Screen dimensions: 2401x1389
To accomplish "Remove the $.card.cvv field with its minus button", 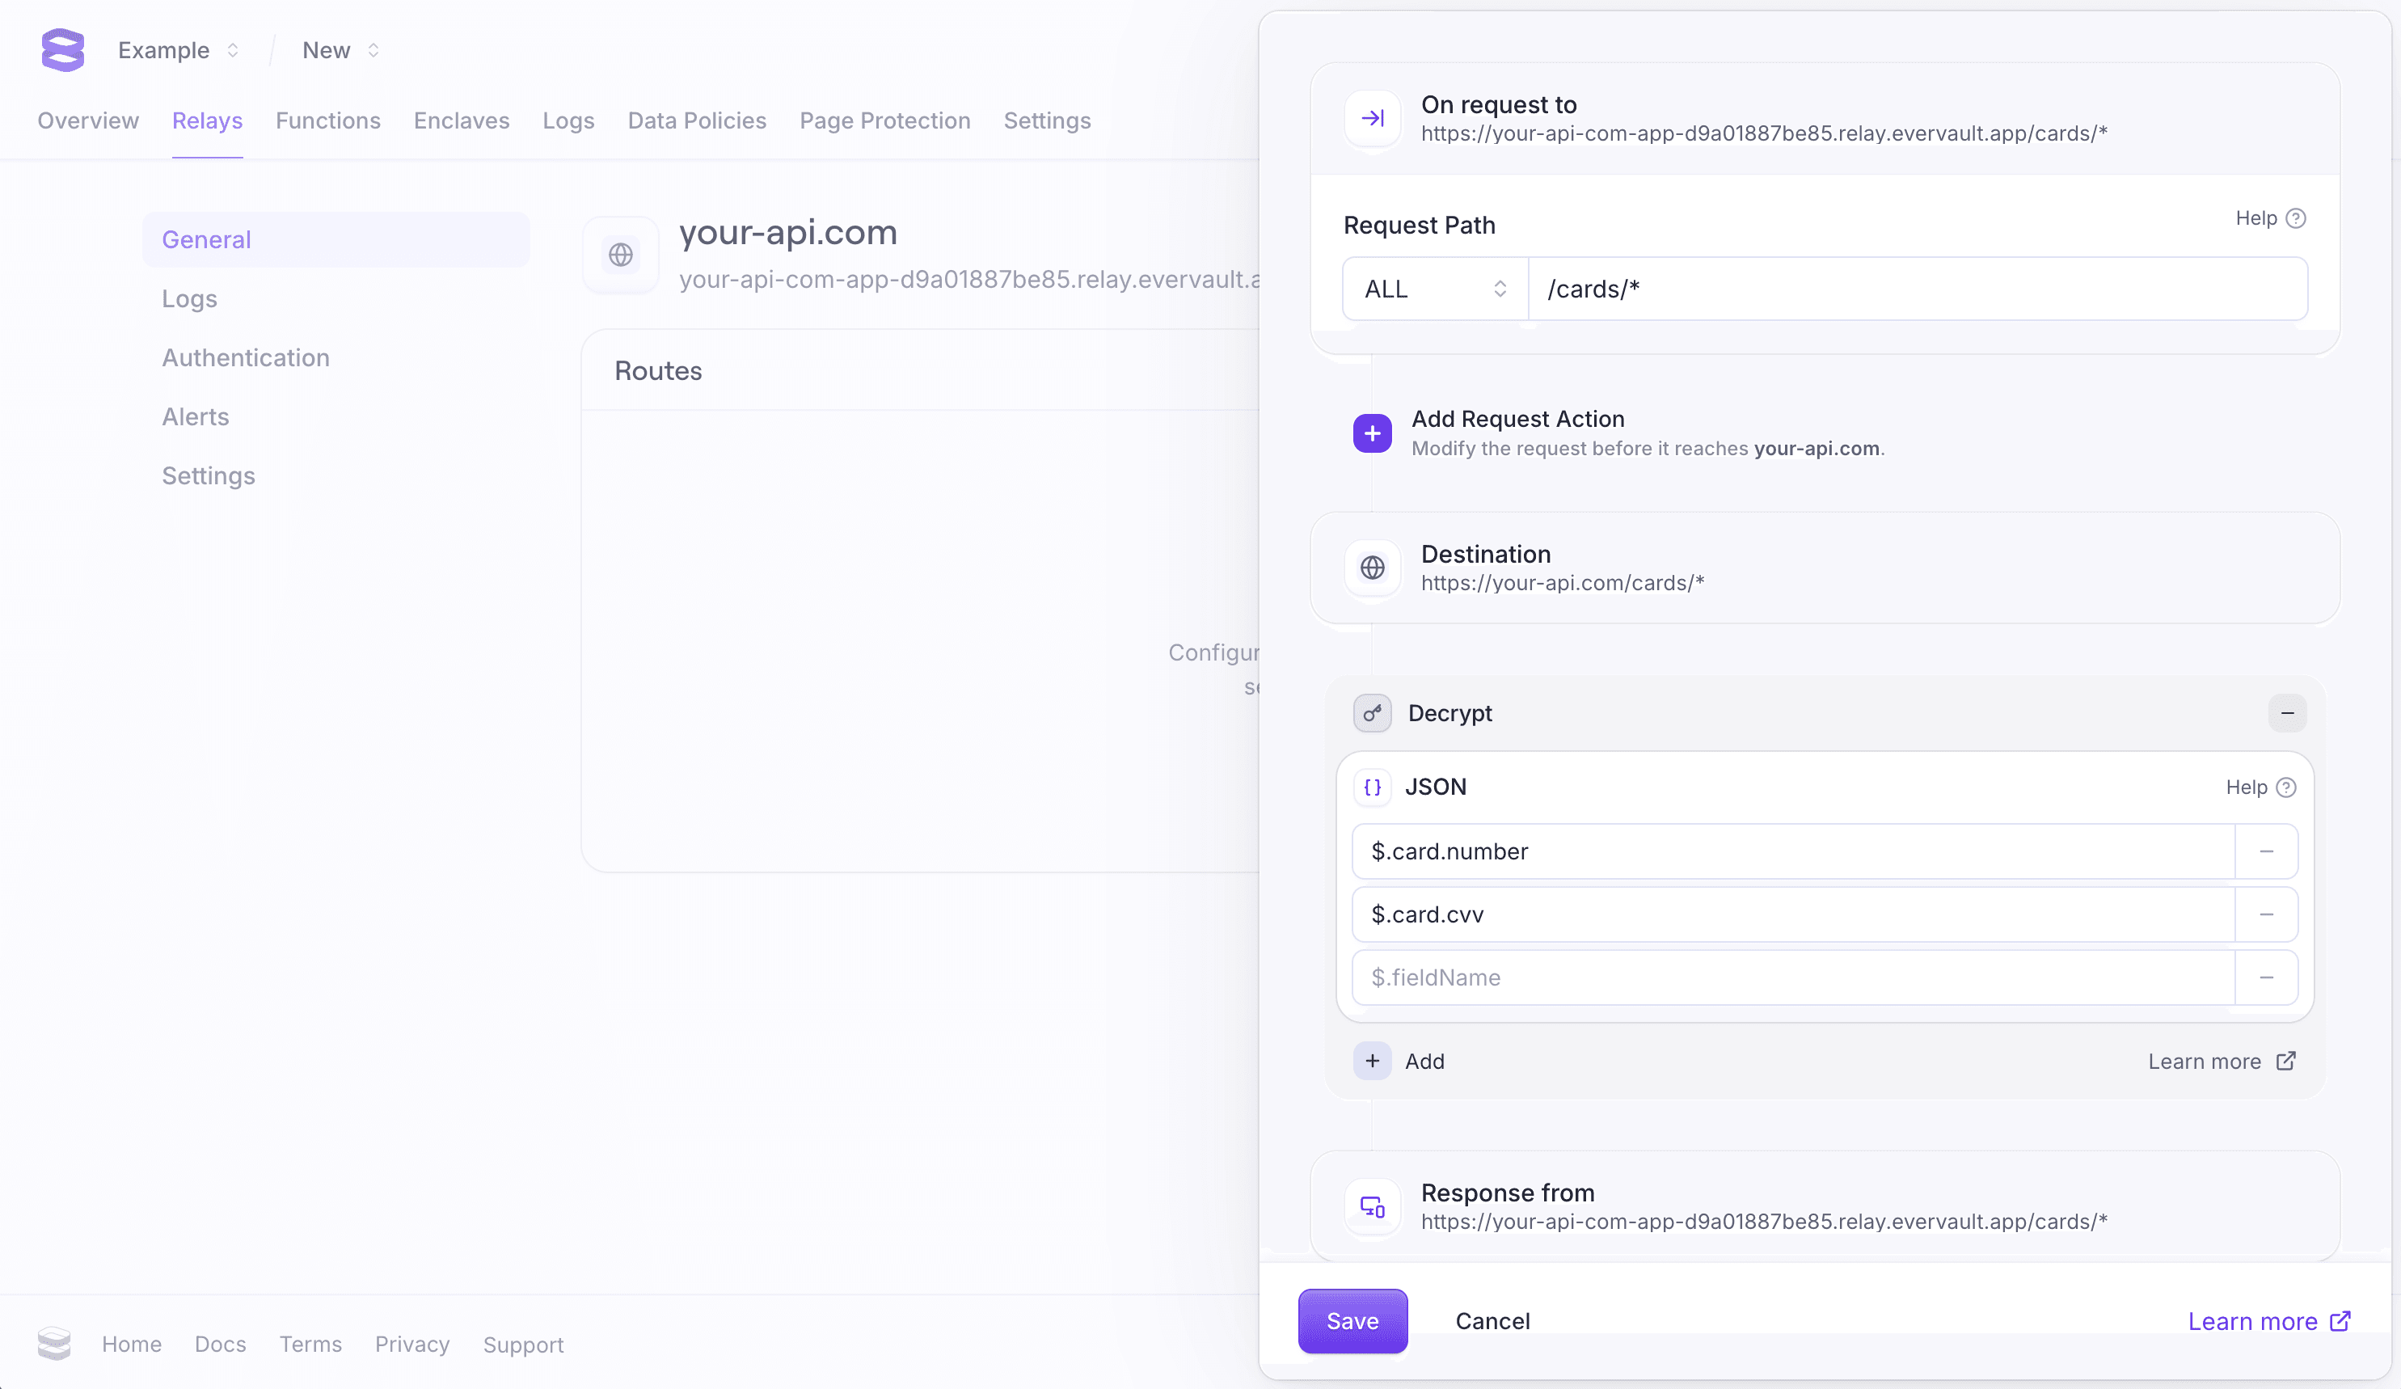I will coord(2266,914).
